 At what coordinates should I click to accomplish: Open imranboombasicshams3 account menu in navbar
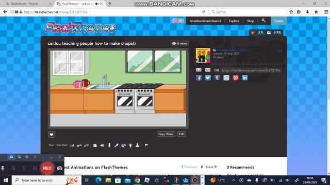[x=205, y=21]
